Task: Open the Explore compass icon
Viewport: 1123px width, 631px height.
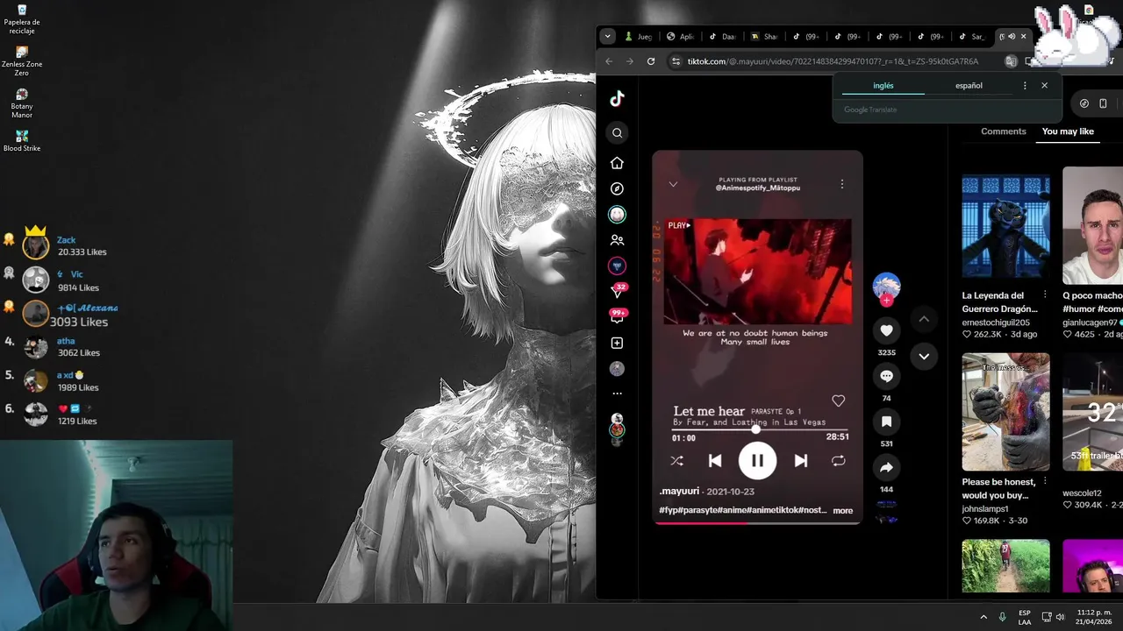Action: tap(618, 188)
